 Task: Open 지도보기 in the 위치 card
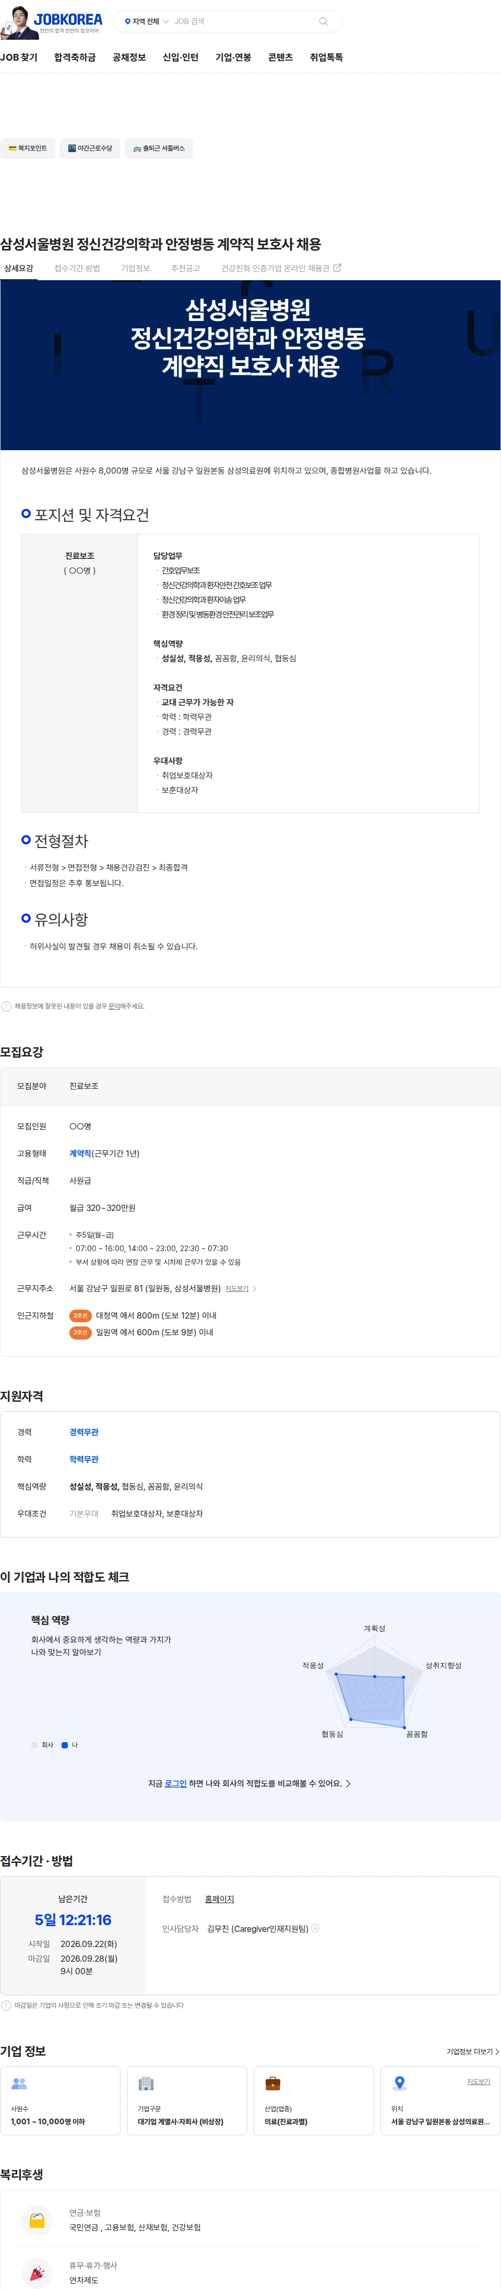click(x=478, y=2081)
